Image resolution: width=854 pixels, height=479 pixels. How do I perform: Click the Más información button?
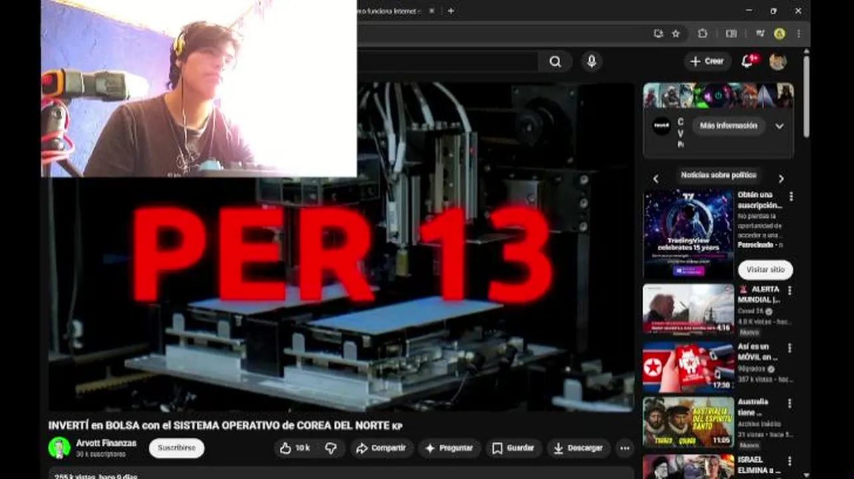(x=728, y=126)
